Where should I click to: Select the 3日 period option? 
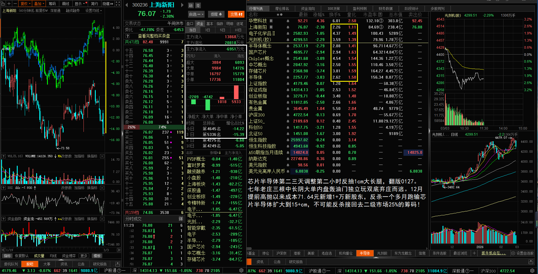[x=207, y=30]
